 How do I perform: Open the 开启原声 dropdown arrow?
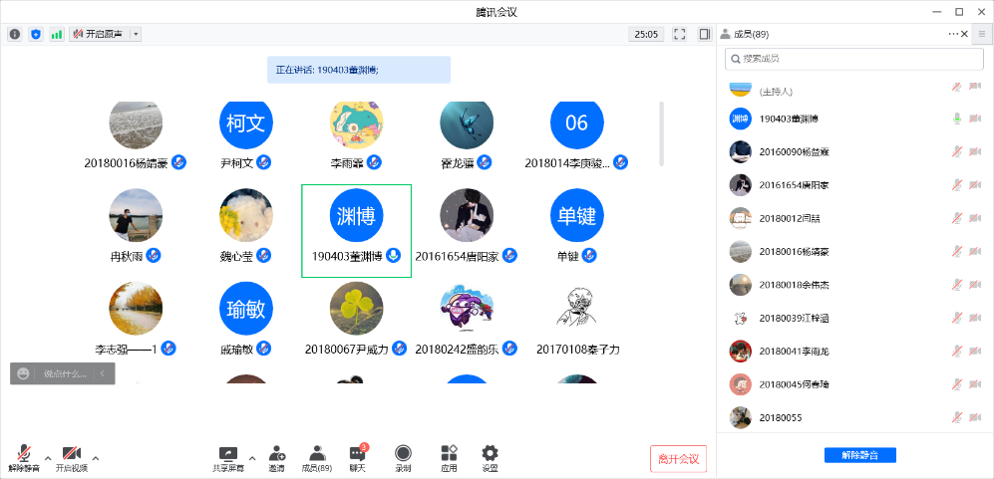136,34
